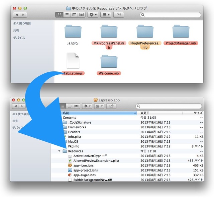Switch top window to icon view

coord(60,15)
